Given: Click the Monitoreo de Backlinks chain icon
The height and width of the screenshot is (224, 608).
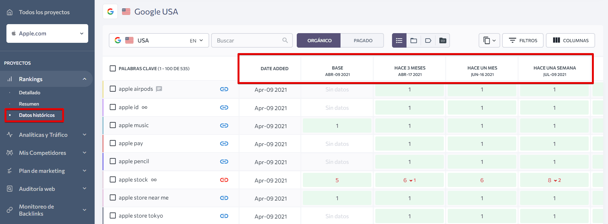Looking at the screenshot, I should click(10, 210).
